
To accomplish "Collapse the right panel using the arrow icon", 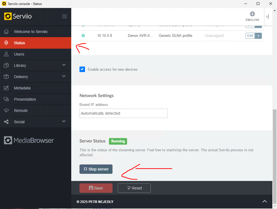I will coord(267,17).
